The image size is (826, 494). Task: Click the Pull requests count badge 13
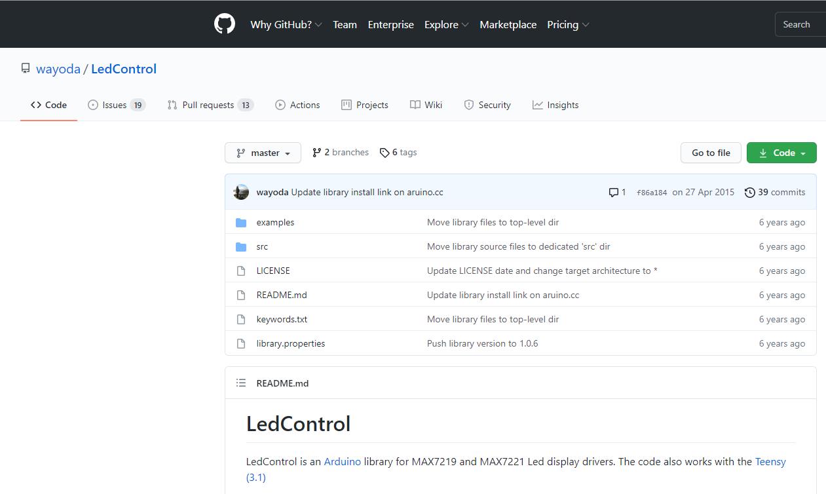245,105
